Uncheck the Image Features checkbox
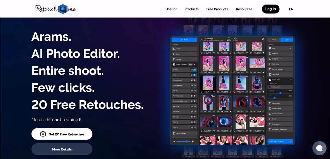330x159 pixels. pos(174,64)
